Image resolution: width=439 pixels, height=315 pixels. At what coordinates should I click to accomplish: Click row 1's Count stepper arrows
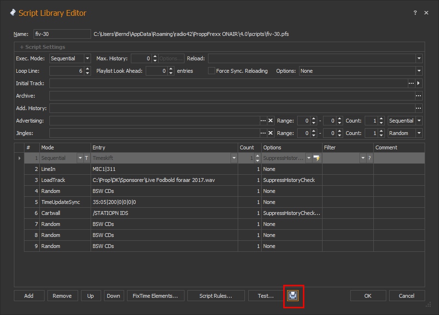[257, 158]
